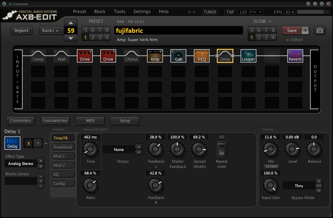Open the Controllers panel

[21, 121]
